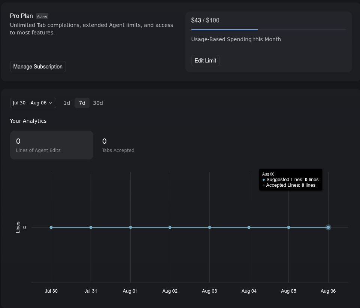Show analytics for 30d range
Screen dimensions: 360x308
tap(98, 103)
